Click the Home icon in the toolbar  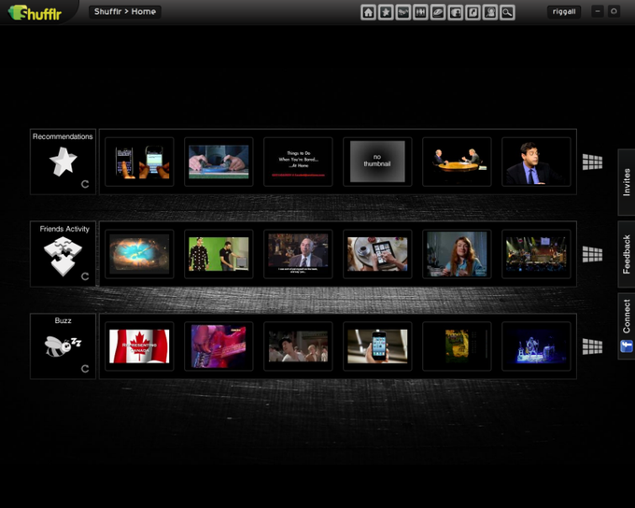(368, 12)
